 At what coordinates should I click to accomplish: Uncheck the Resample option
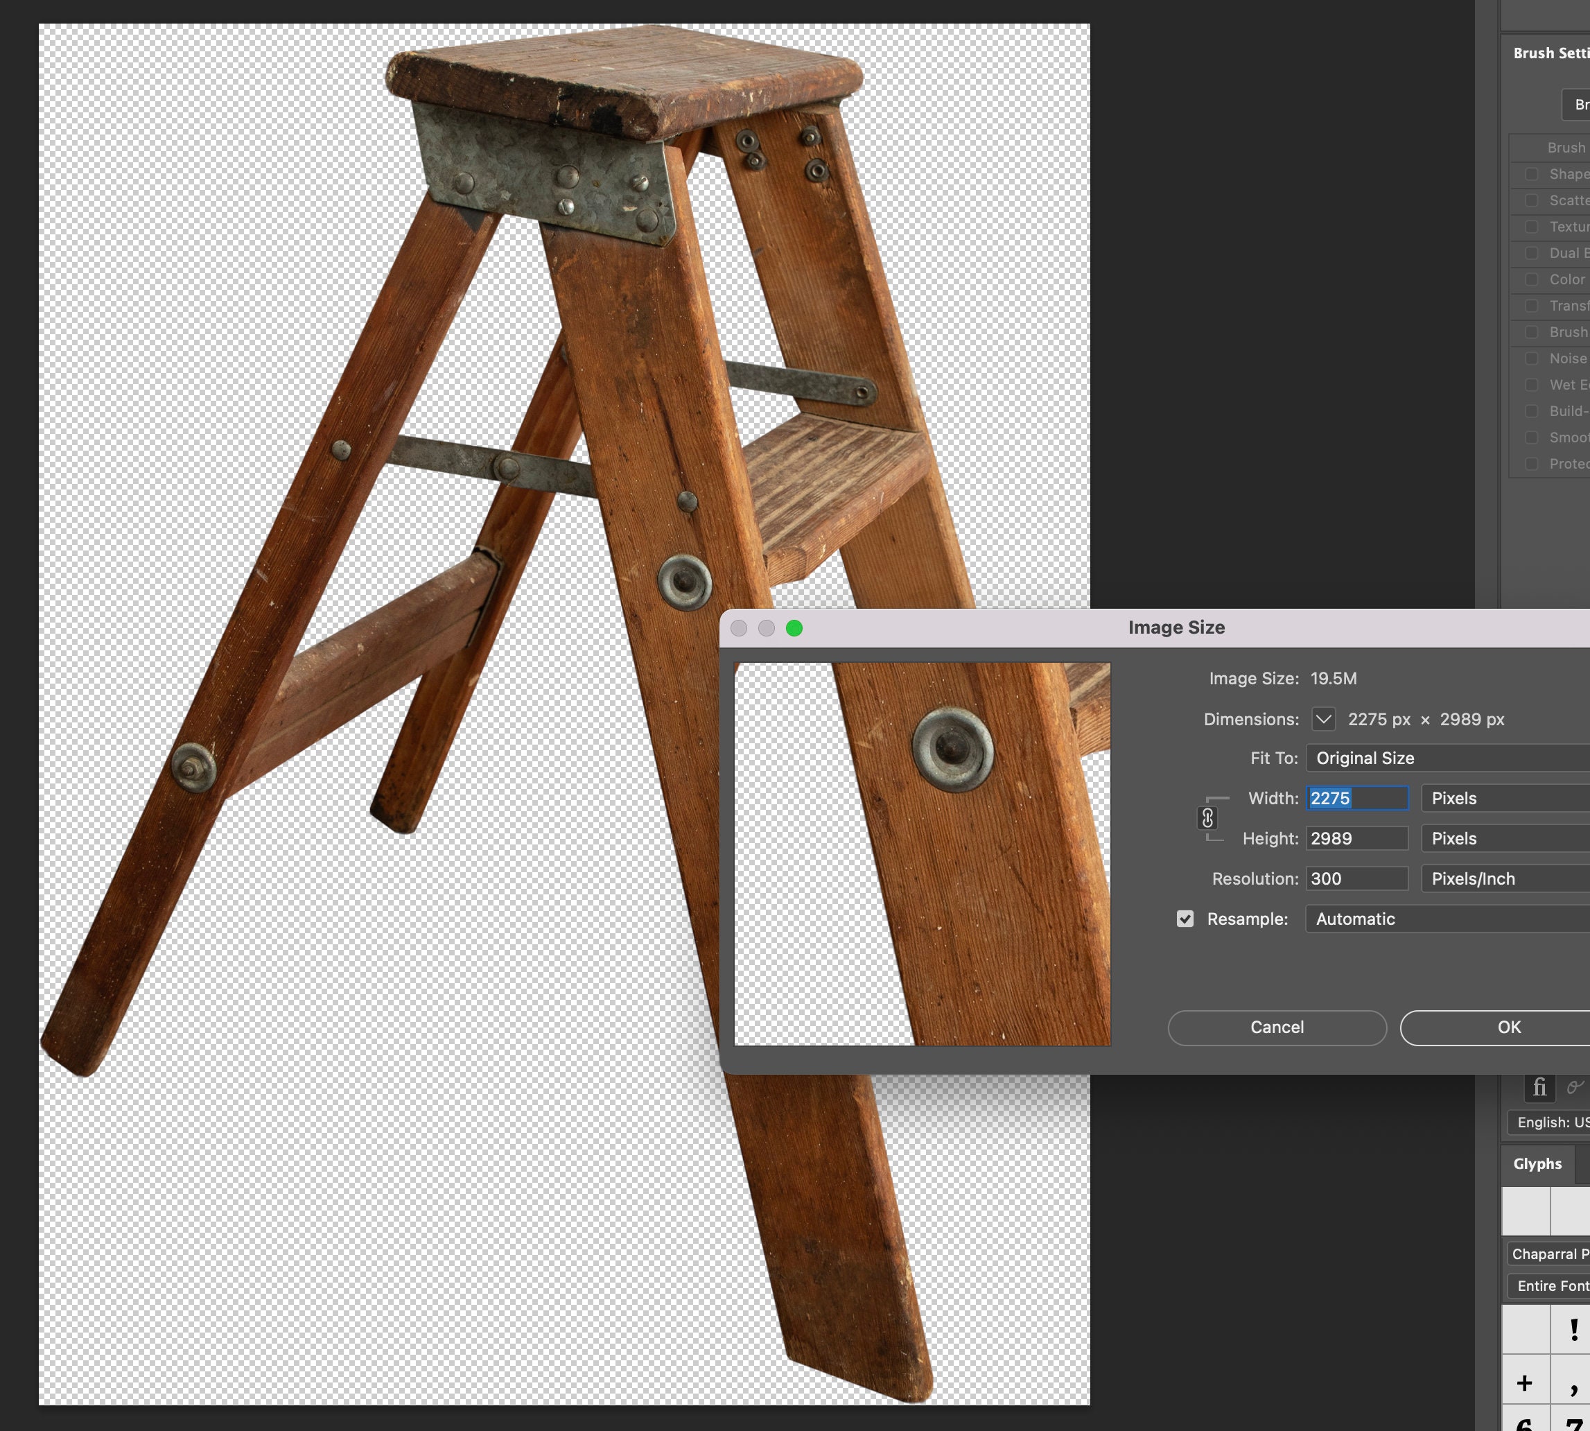[x=1185, y=919]
